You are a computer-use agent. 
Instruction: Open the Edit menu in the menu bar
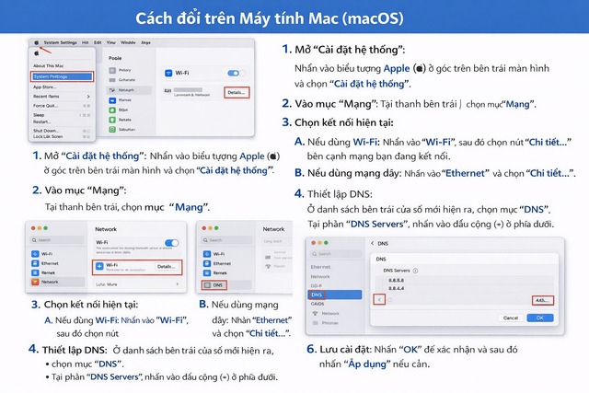point(98,42)
